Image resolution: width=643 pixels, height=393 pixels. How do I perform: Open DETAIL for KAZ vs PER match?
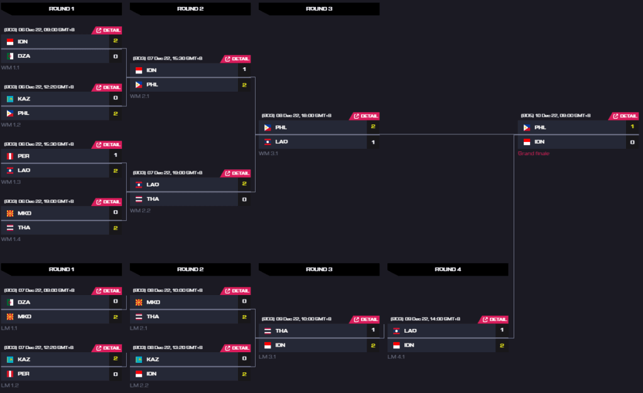pyautogui.click(x=108, y=348)
